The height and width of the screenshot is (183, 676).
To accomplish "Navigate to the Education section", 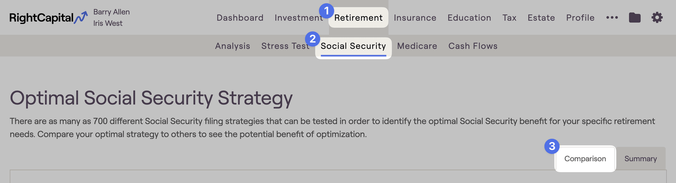I will click(x=469, y=18).
